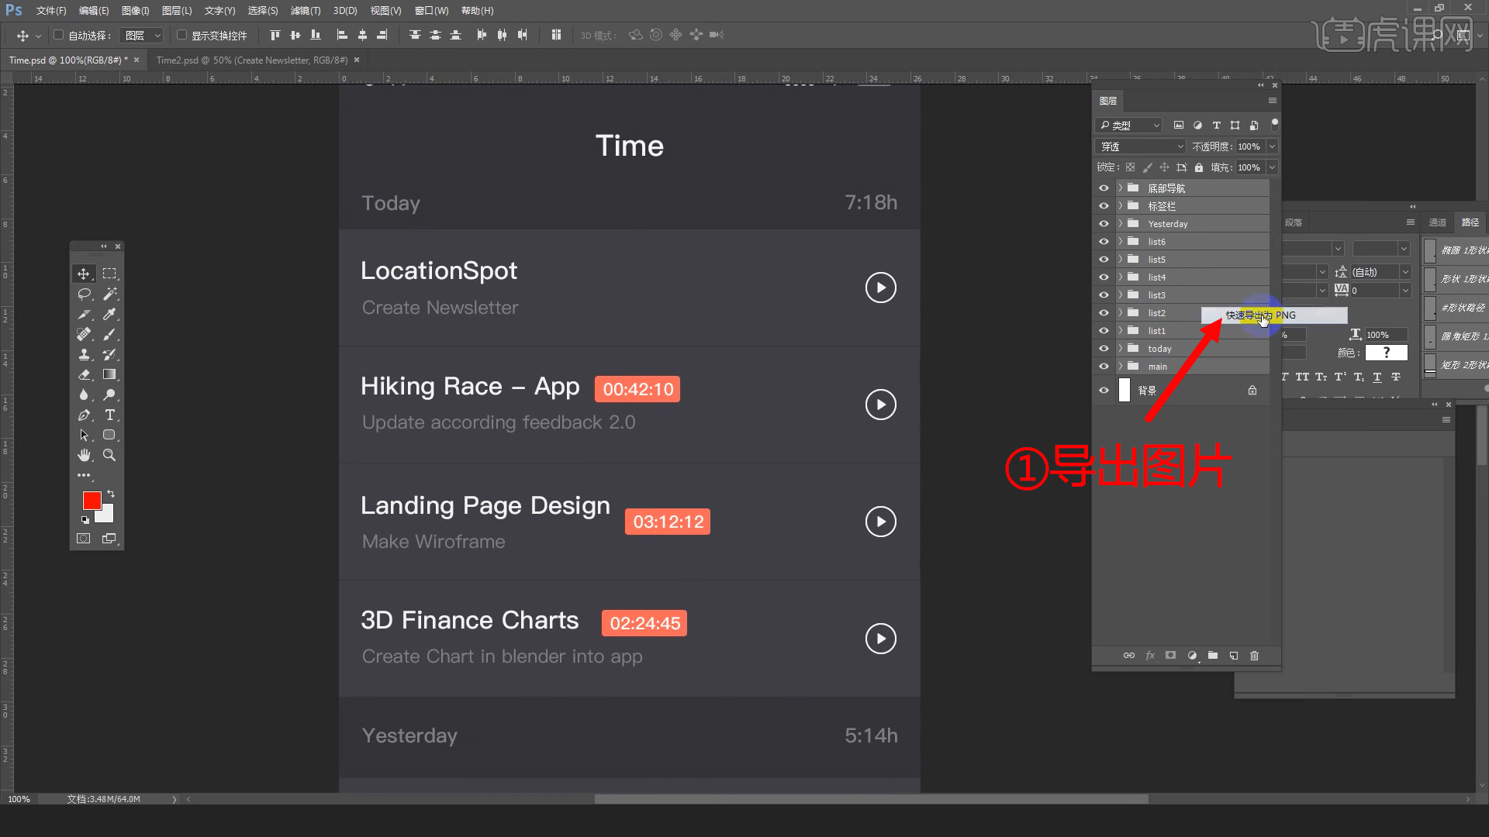The image size is (1489, 837).
Task: Select the Zoom magnifier tool
Action: click(x=110, y=455)
